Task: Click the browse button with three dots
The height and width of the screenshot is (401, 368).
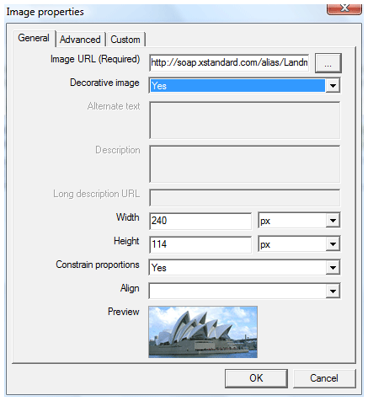Action: [x=328, y=63]
